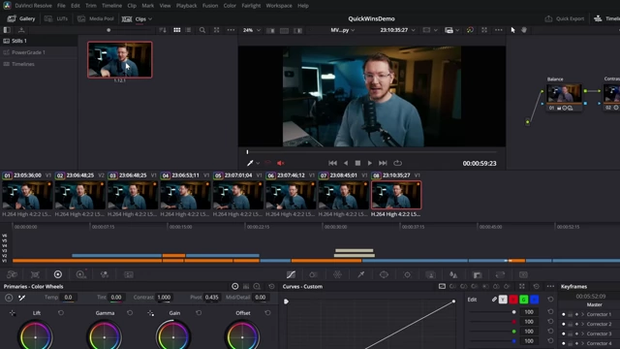Image resolution: width=620 pixels, height=349 pixels.
Task: Reset the Lift color wheel
Action: [x=61, y=312]
